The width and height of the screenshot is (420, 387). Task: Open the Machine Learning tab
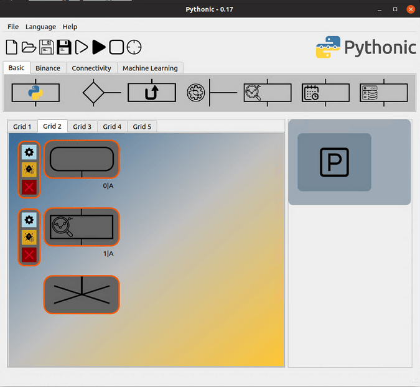point(150,68)
